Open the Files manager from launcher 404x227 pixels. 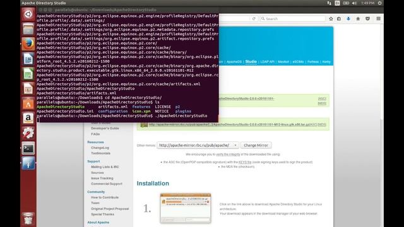click(x=28, y=28)
